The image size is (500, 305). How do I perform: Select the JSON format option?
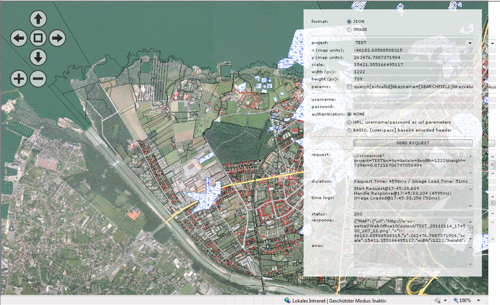[x=349, y=21]
